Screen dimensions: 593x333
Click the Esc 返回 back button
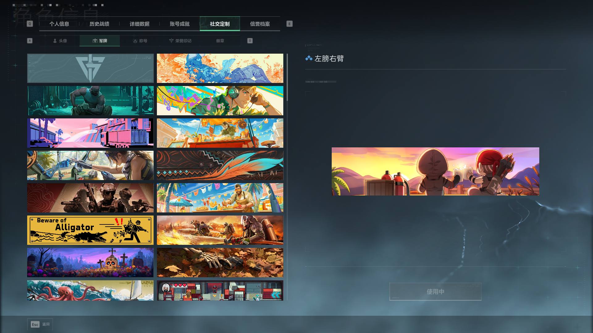click(40, 324)
